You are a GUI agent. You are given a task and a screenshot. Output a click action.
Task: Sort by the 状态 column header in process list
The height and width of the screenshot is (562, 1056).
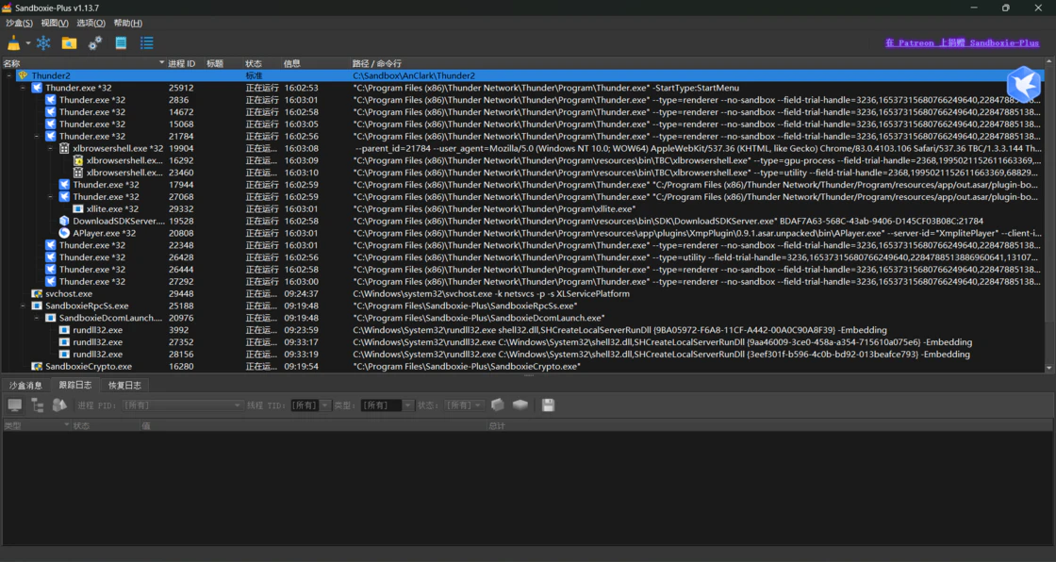[x=262, y=63]
